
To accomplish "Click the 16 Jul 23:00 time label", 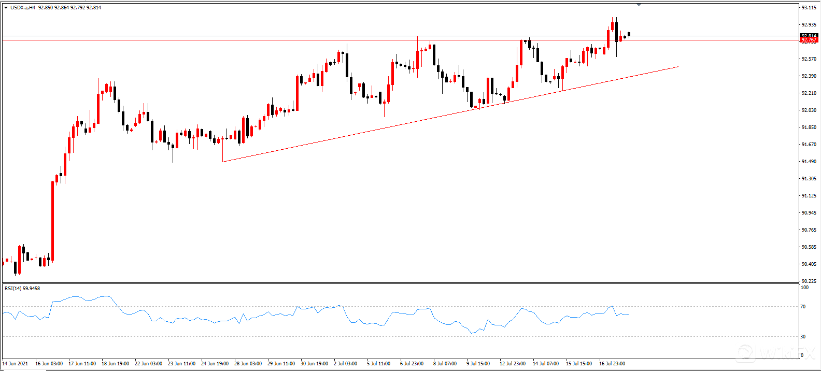I will pyautogui.click(x=612, y=364).
